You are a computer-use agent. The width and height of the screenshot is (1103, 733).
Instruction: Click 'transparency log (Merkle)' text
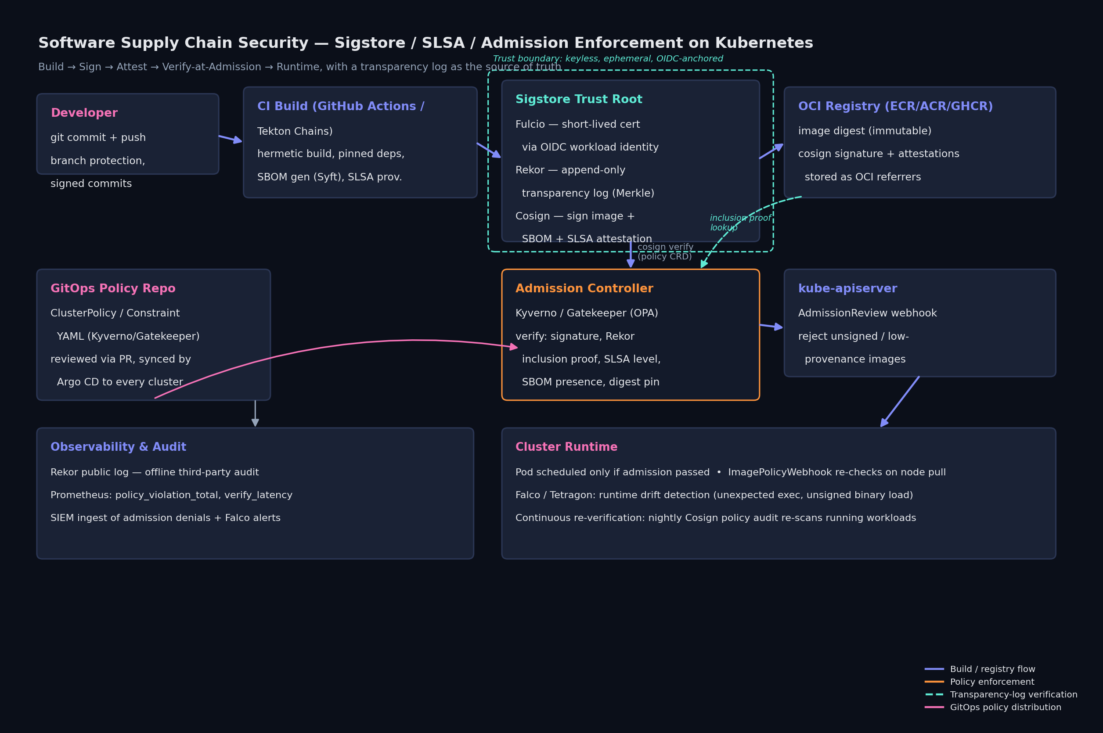click(x=588, y=193)
